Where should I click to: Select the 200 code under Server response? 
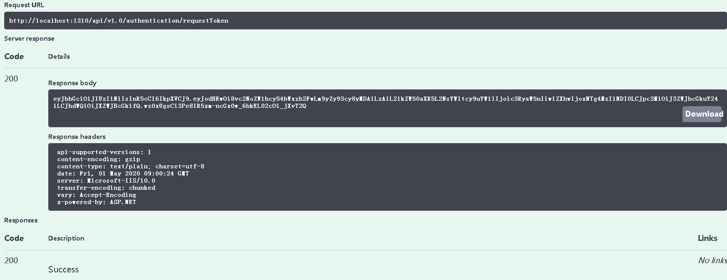click(x=11, y=79)
